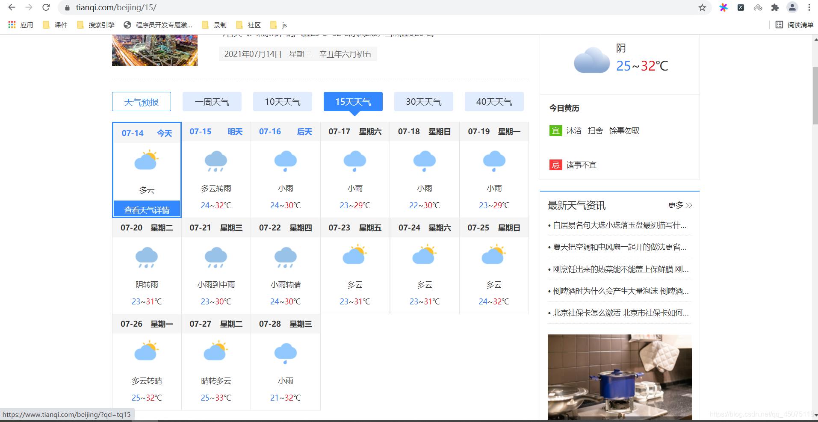This screenshot has height=422, width=818.
Task: Click the 查看天气详情 button
Action: click(x=147, y=209)
